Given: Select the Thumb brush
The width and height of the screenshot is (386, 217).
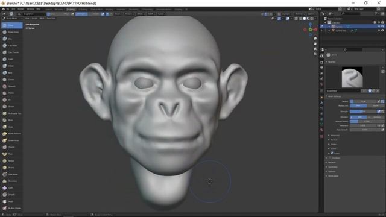Looking at the screenshot, I should (12, 147).
